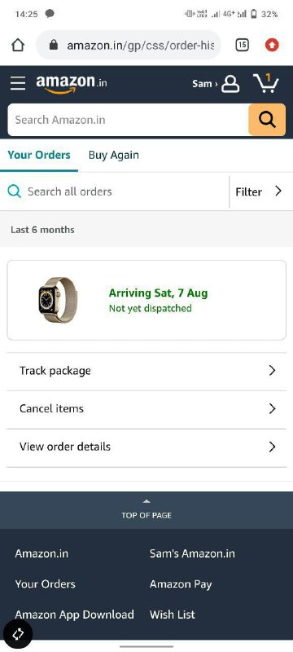Tap the orange search magnifier button

pyautogui.click(x=267, y=120)
